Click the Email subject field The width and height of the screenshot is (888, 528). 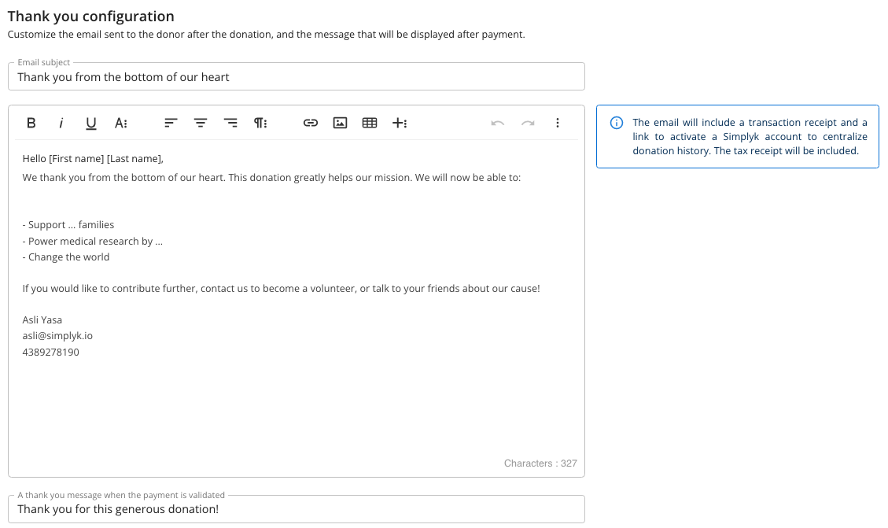click(x=296, y=77)
